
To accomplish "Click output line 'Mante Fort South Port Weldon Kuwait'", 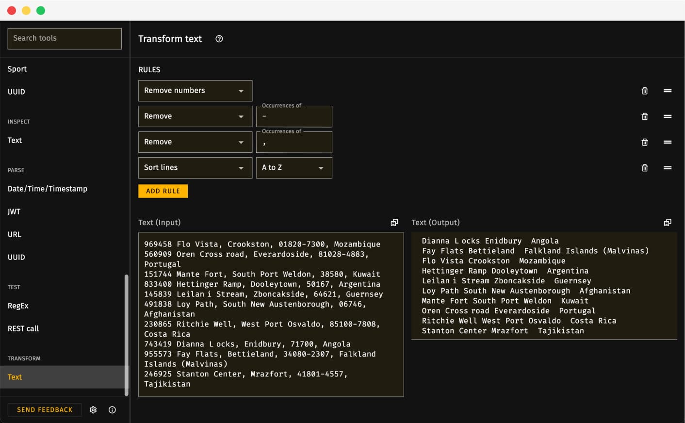I will [x=505, y=301].
